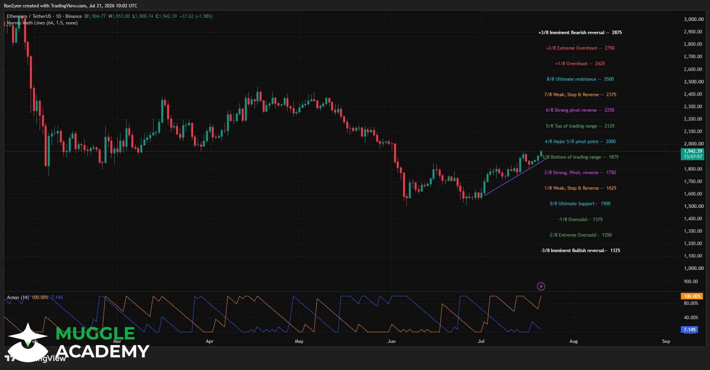
Task: Click the 2,700.00 price axis label
Action: pyautogui.click(x=694, y=56)
